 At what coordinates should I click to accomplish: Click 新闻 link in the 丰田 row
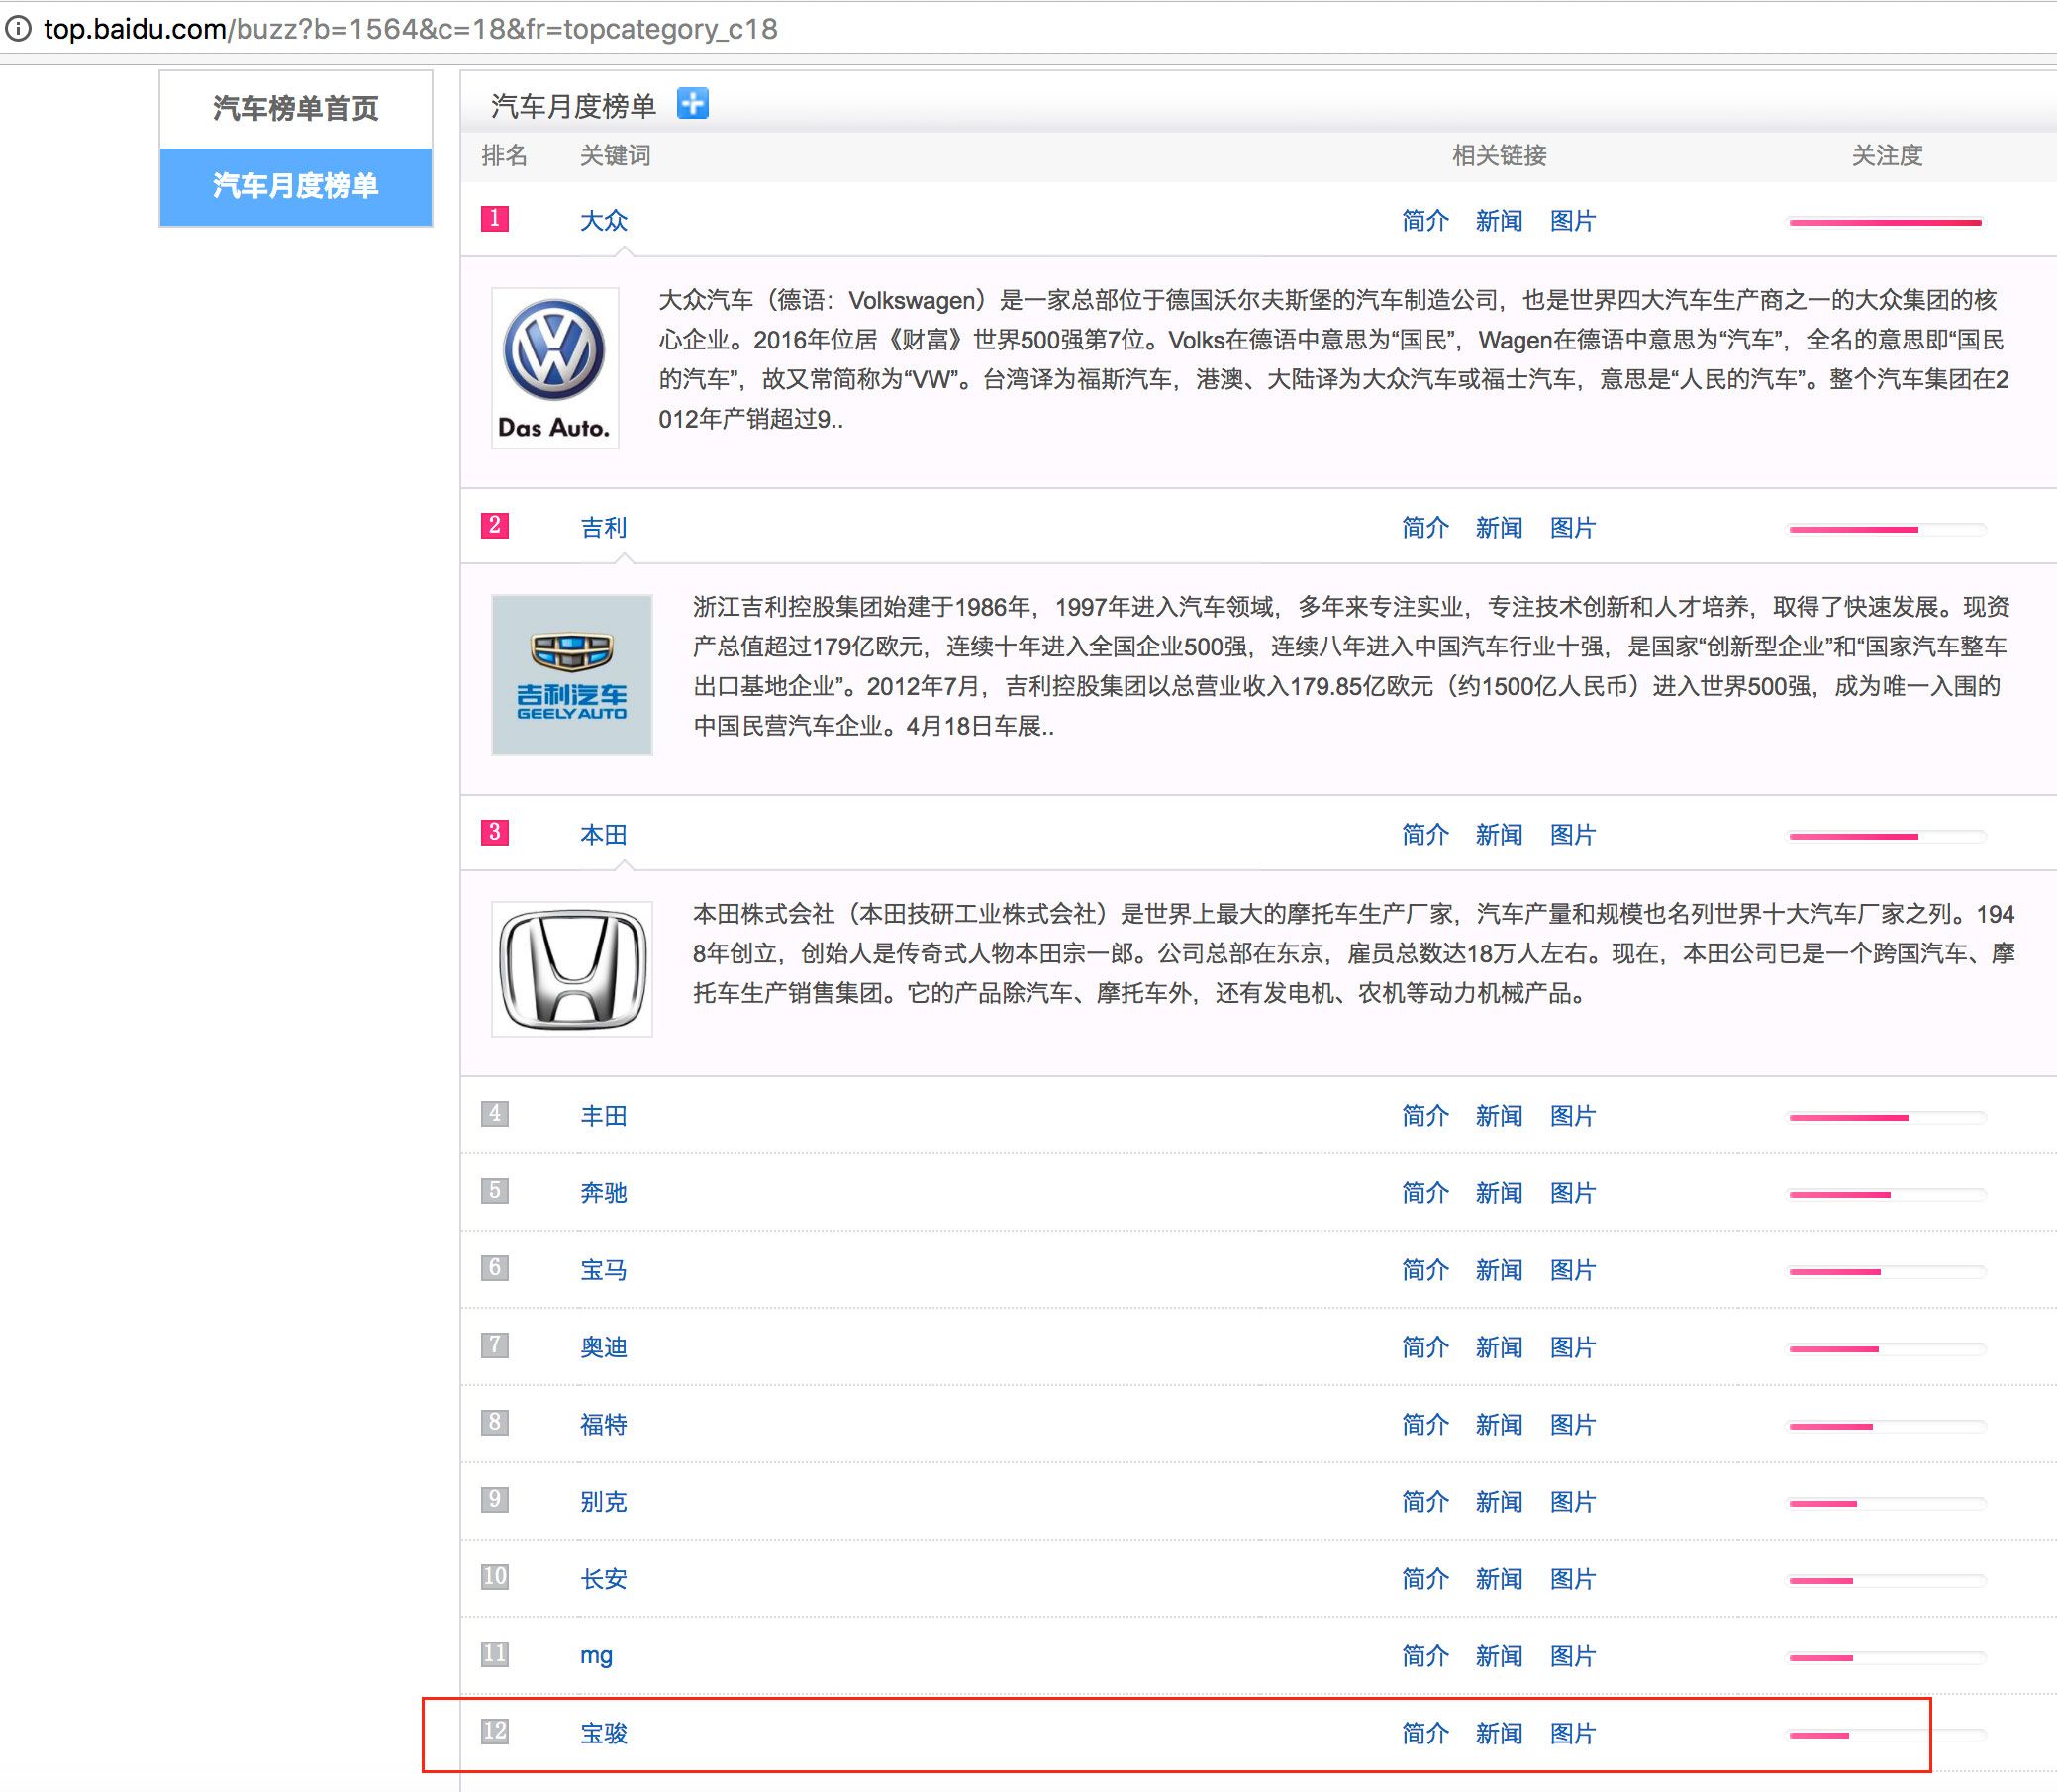(x=1499, y=1116)
